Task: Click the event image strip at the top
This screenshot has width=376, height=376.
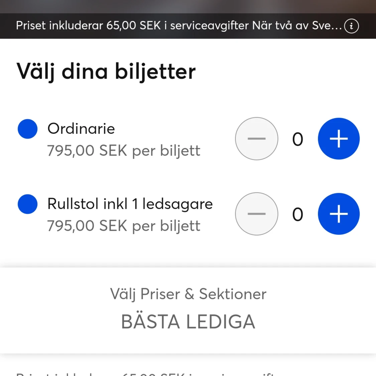Action: [188, 6]
